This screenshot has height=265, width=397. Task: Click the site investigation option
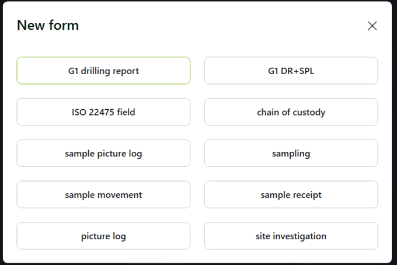tap(291, 236)
